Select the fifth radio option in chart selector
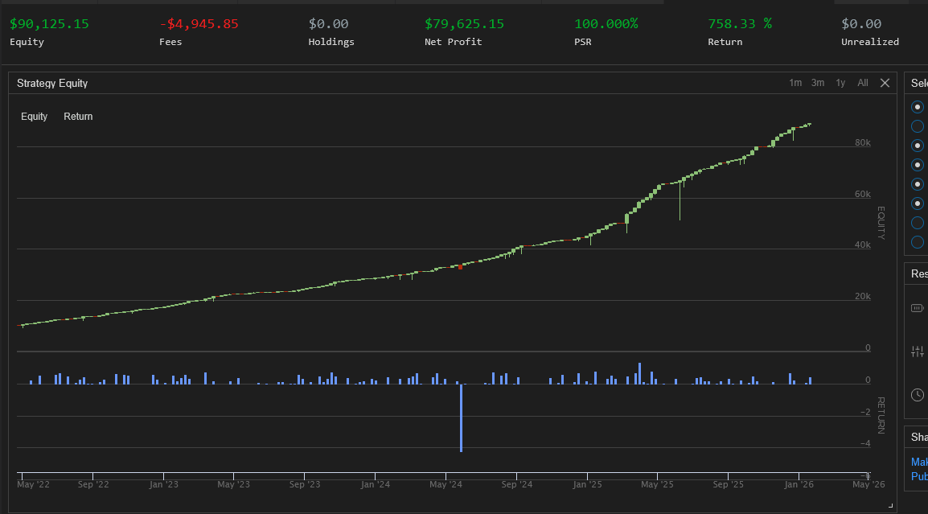Screen dimensions: 928x514 point(918,184)
